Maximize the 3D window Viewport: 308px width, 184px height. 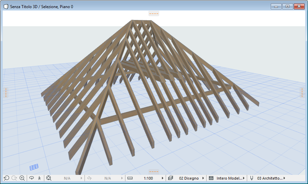coord(287,6)
